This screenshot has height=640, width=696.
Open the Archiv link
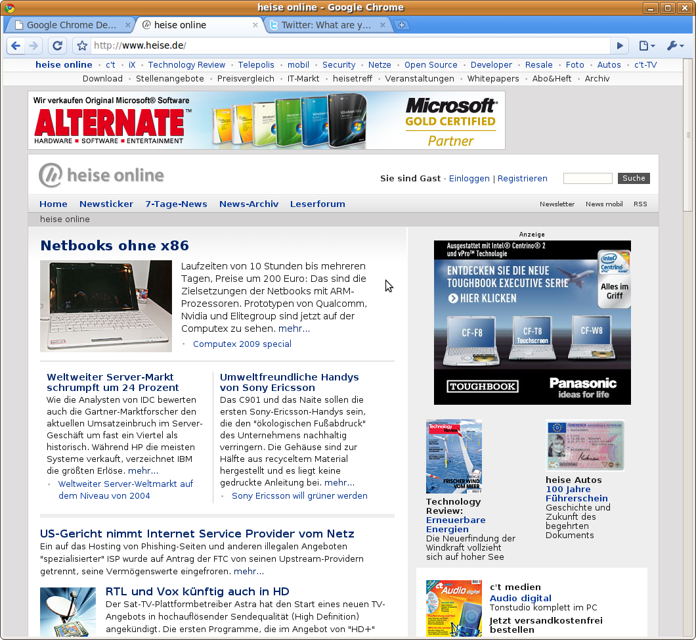point(597,79)
